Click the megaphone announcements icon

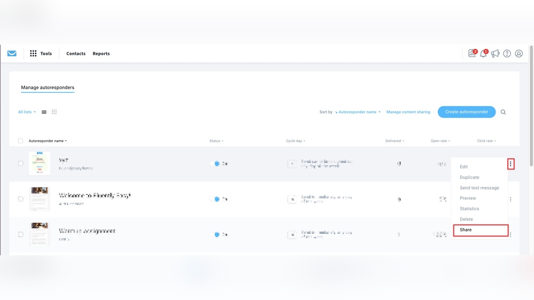(495, 53)
